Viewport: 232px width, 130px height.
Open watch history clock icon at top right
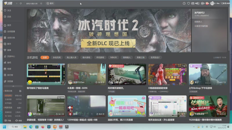(x=184, y=3)
